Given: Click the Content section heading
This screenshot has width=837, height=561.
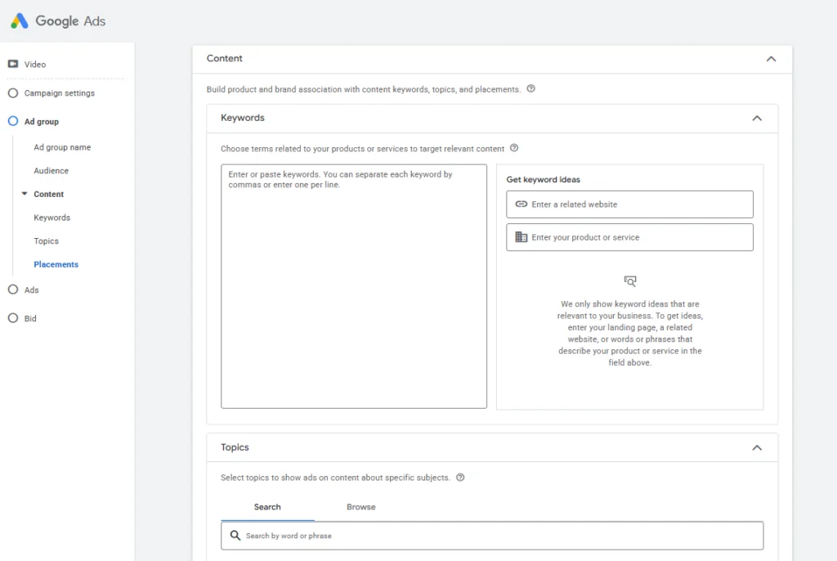Looking at the screenshot, I should [225, 58].
